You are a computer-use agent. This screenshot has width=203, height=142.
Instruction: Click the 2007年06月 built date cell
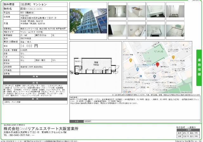pos(44,39)
